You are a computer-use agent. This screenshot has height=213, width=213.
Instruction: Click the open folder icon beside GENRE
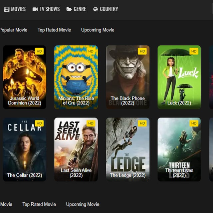pos(69,9)
